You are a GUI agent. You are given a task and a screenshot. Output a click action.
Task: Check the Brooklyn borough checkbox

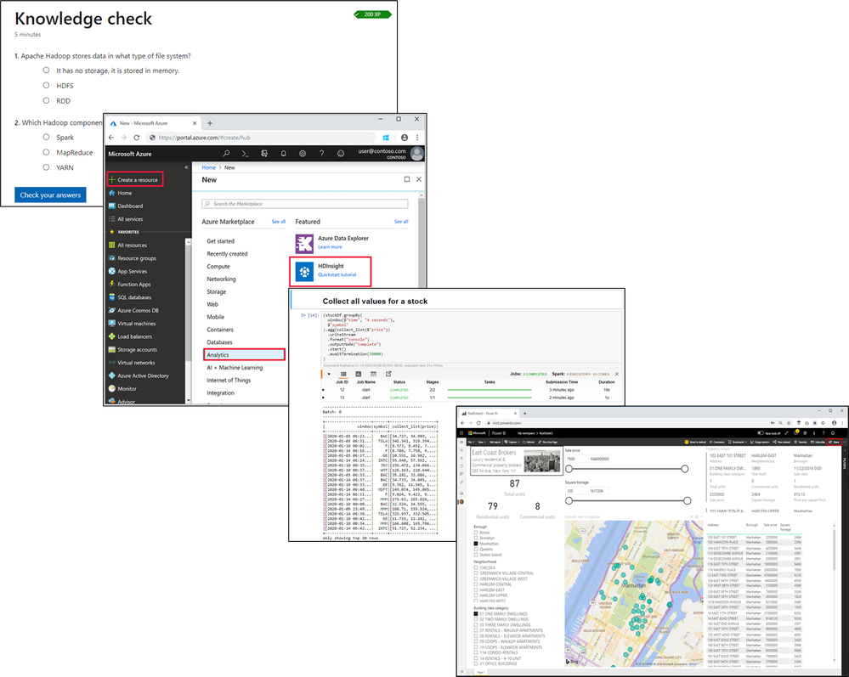476,538
